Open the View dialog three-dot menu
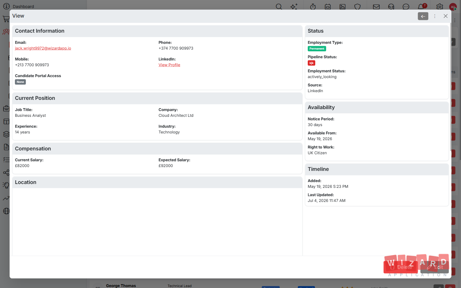The width and height of the screenshot is (461, 288). tap(435, 16)
